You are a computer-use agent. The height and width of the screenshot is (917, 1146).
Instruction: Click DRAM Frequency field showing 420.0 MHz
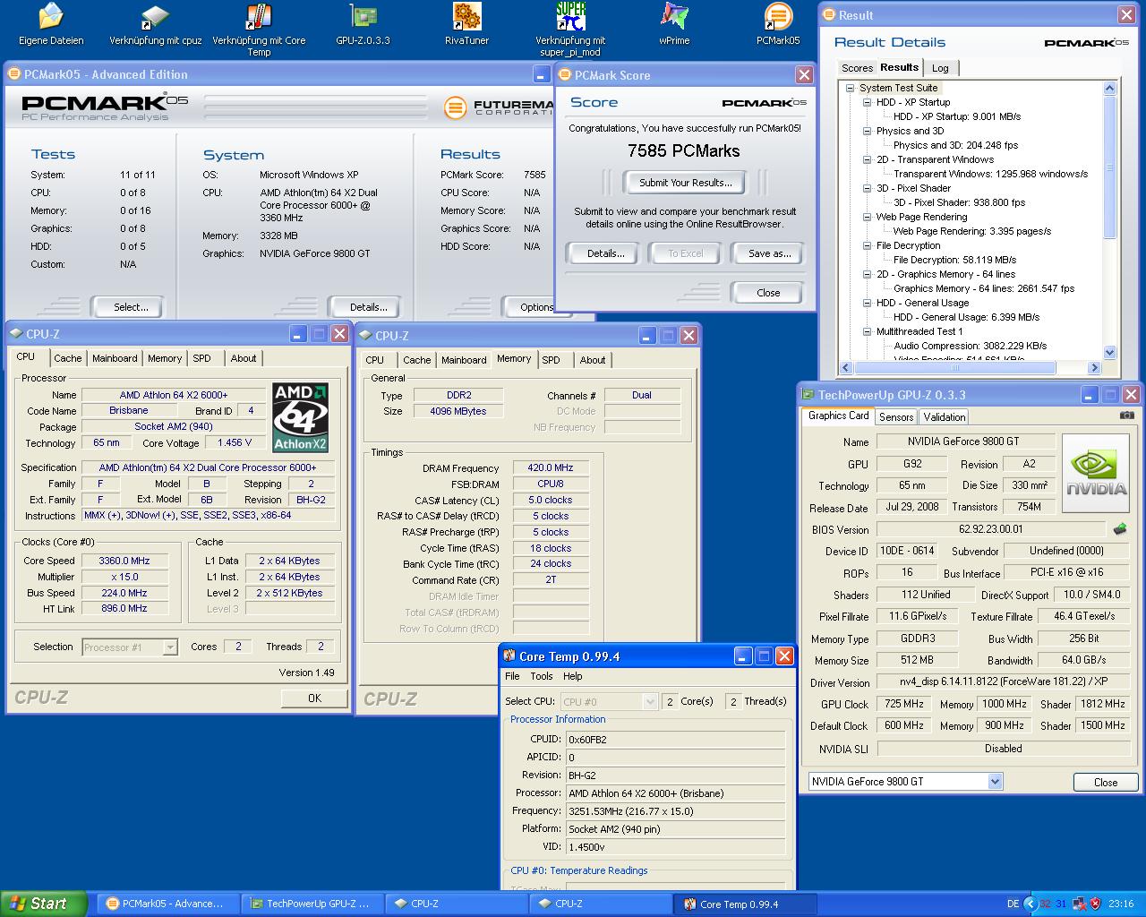coord(551,467)
